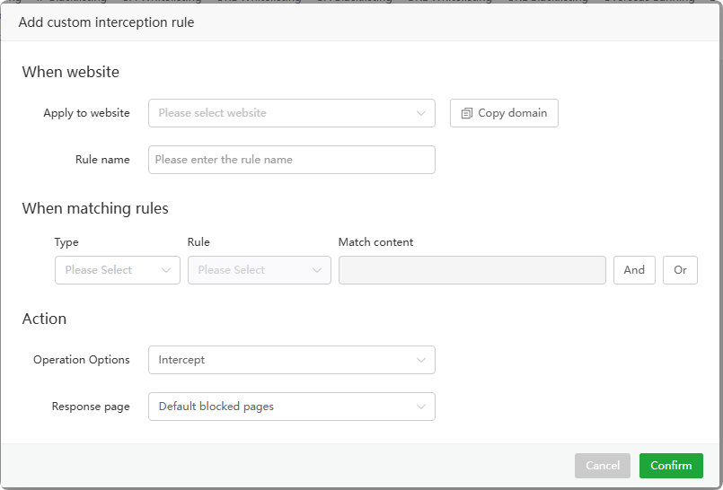Click the chevron arrow in Rule selector
Image resolution: width=723 pixels, height=490 pixels.
pos(317,270)
